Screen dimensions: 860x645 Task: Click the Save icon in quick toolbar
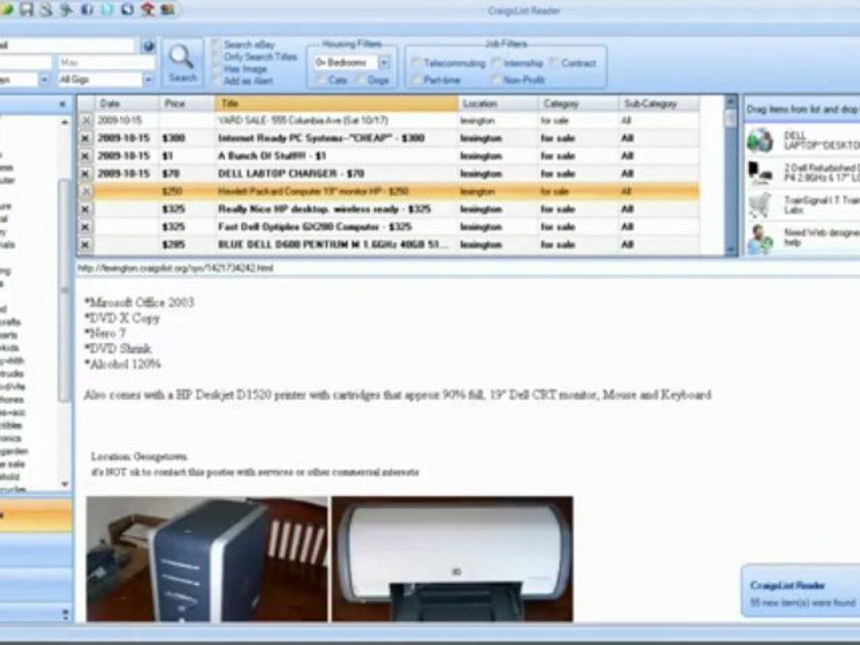26,9
